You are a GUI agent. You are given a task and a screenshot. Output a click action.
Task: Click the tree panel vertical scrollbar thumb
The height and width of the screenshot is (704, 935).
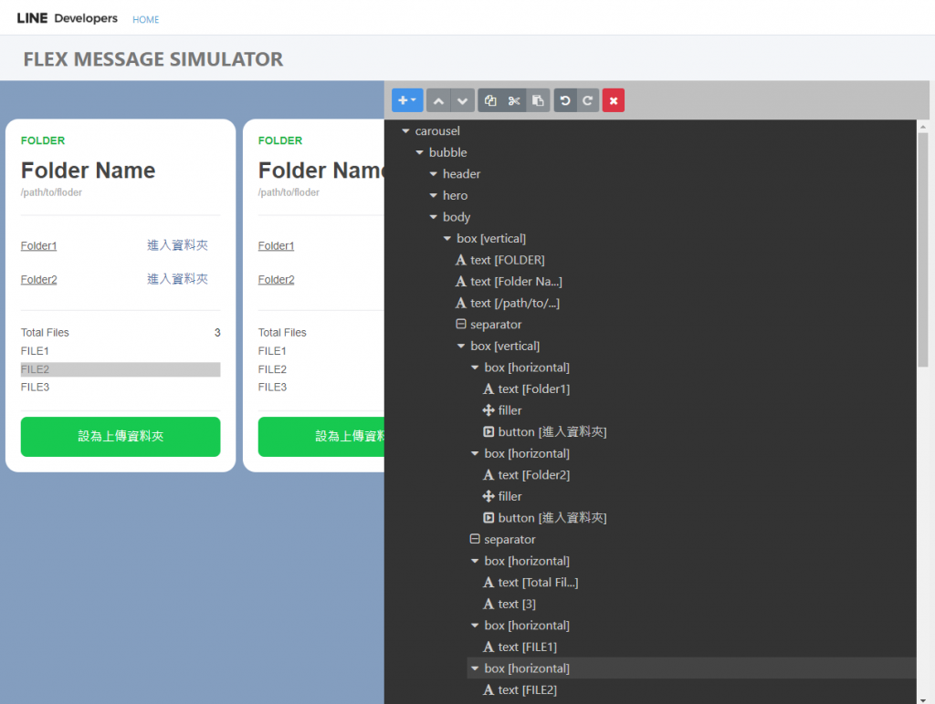[923, 250]
